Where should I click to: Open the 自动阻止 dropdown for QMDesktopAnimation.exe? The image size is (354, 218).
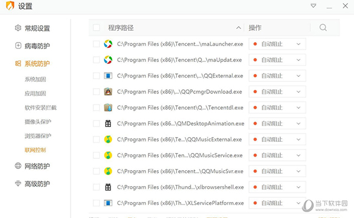click(x=277, y=123)
